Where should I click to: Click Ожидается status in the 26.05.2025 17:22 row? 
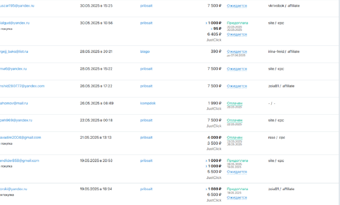pos(237,86)
